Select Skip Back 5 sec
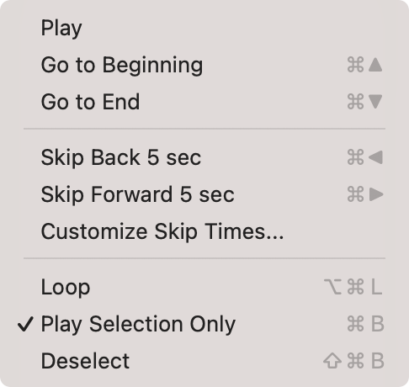Image resolution: width=409 pixels, height=387 pixels. (204, 157)
